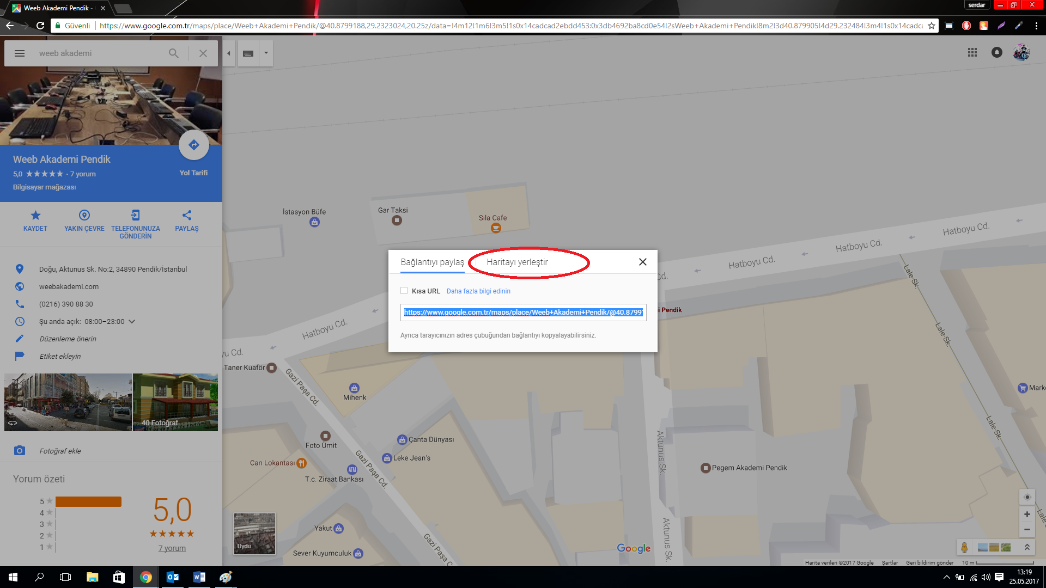Close the Weeb Akademi browser tab
This screenshot has height=588, width=1046.
pos(103,8)
